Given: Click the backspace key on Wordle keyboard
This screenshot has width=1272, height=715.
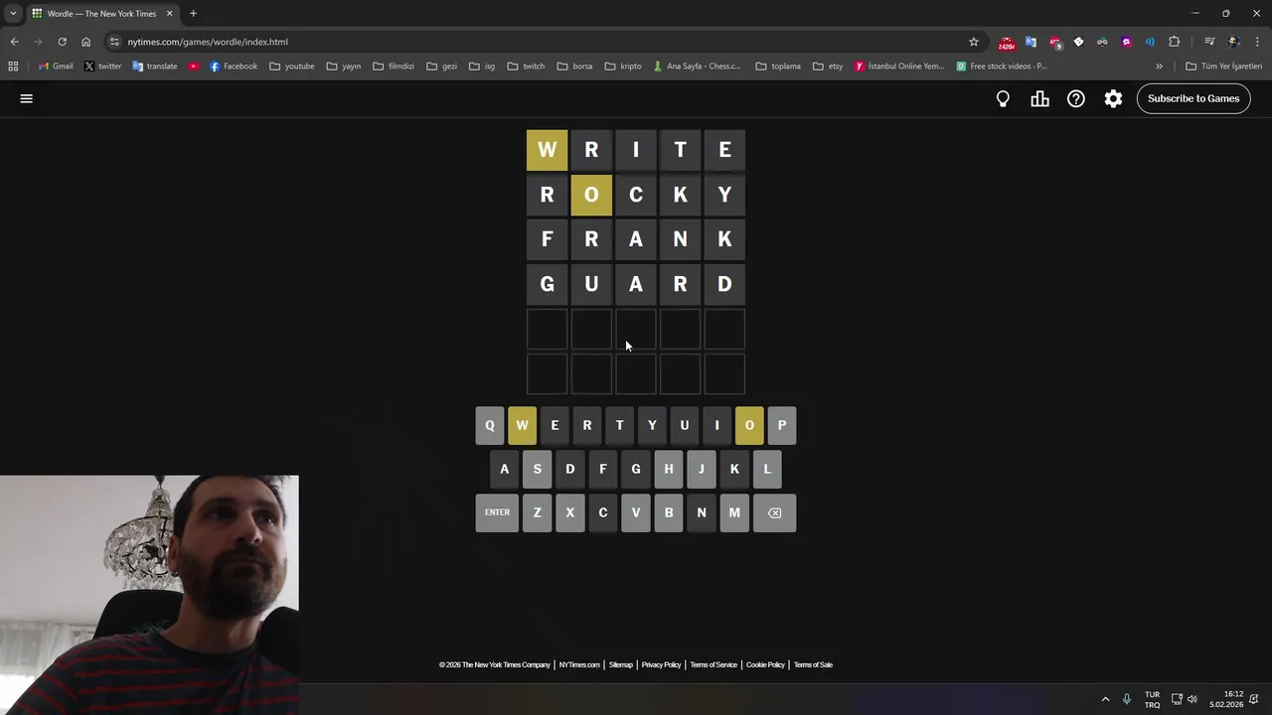Looking at the screenshot, I should (774, 512).
